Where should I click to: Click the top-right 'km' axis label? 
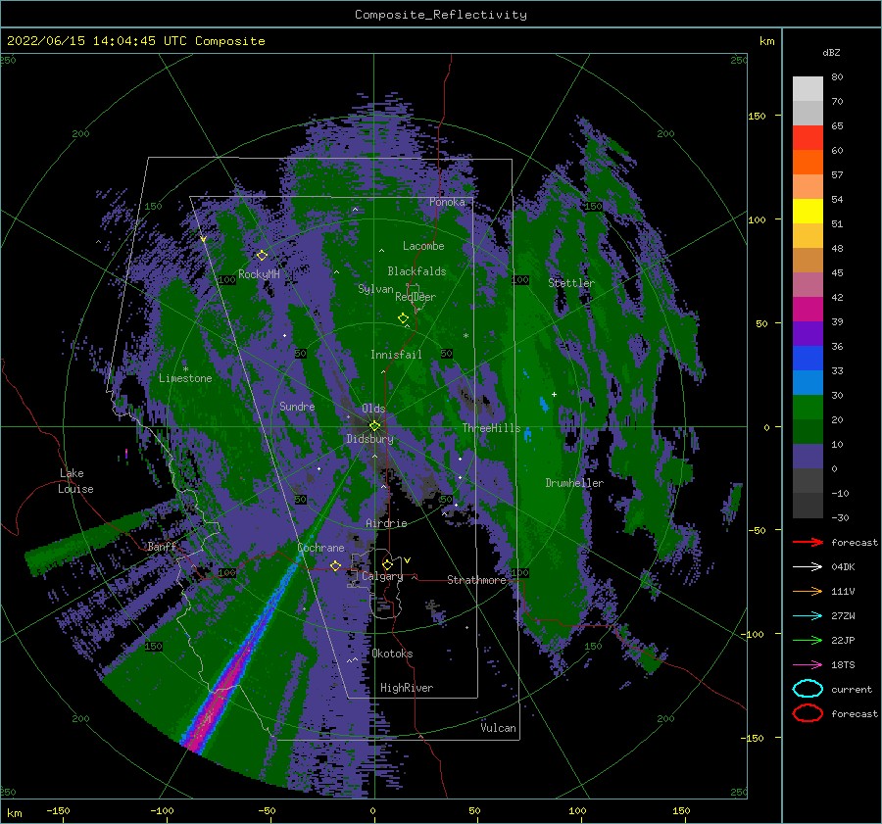[x=767, y=41]
